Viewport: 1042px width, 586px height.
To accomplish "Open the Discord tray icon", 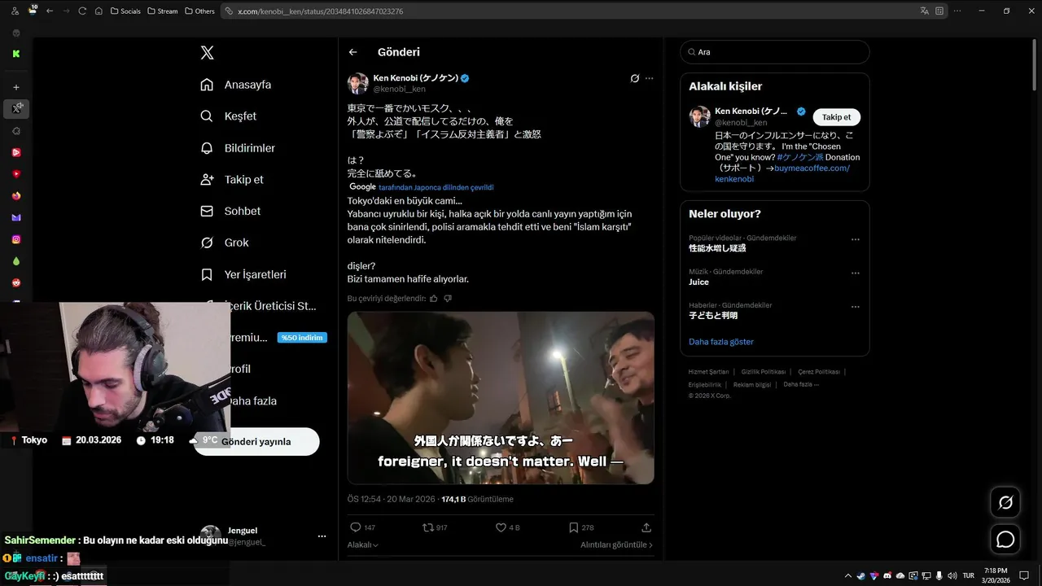I will [x=887, y=575].
